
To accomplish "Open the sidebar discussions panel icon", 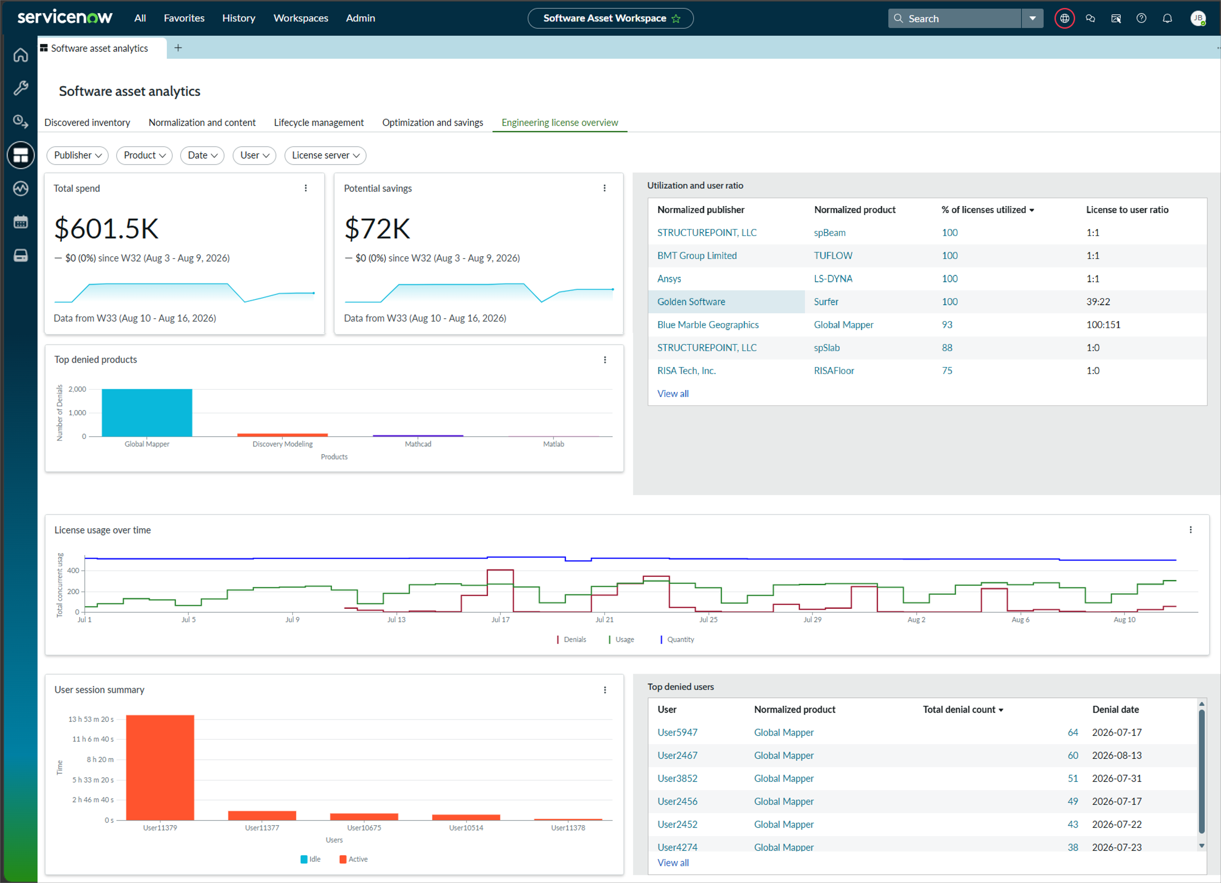I will pos(1115,18).
